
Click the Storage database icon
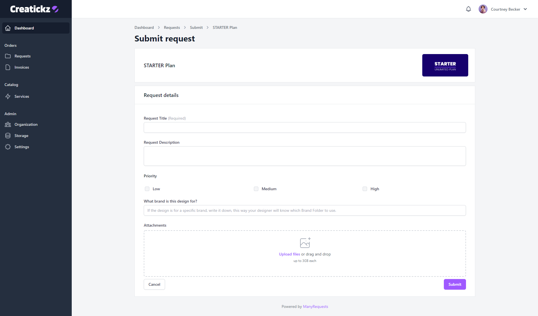[x=8, y=136]
